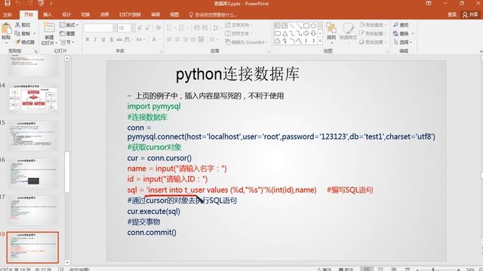The width and height of the screenshot is (483, 271).
Task: Click the Copy icon in clipboard group
Action: tap(17, 33)
